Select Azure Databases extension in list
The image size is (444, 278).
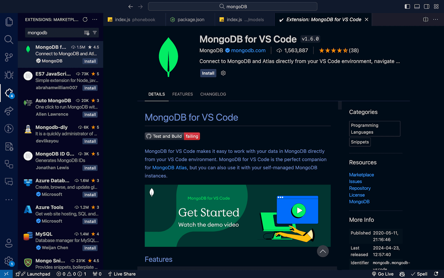(60, 188)
